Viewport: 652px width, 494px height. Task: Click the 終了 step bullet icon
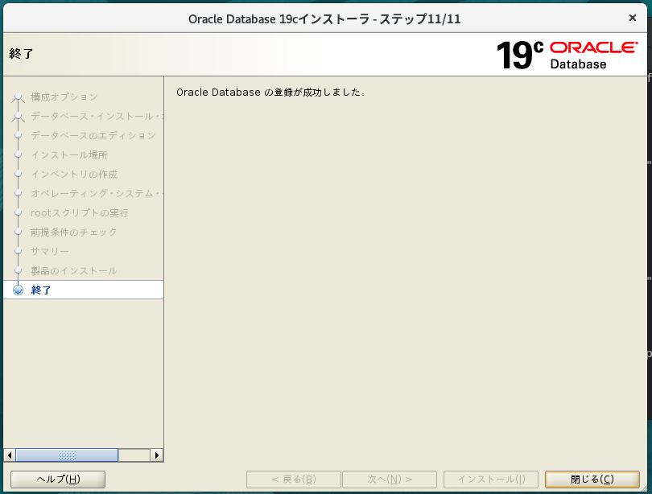click(x=18, y=290)
